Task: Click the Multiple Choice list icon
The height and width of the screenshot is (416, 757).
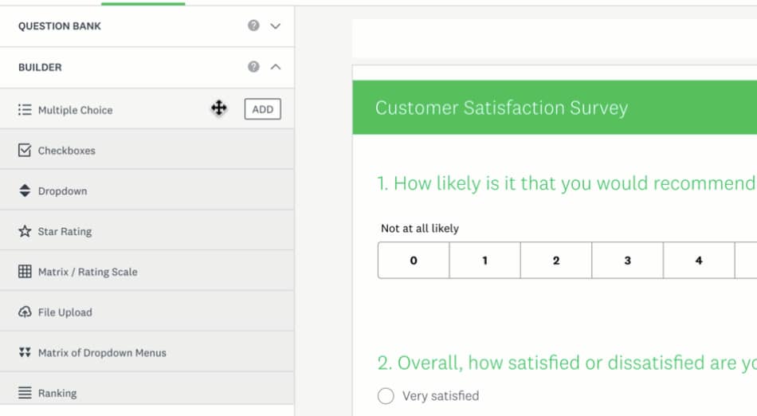Action: pos(25,110)
